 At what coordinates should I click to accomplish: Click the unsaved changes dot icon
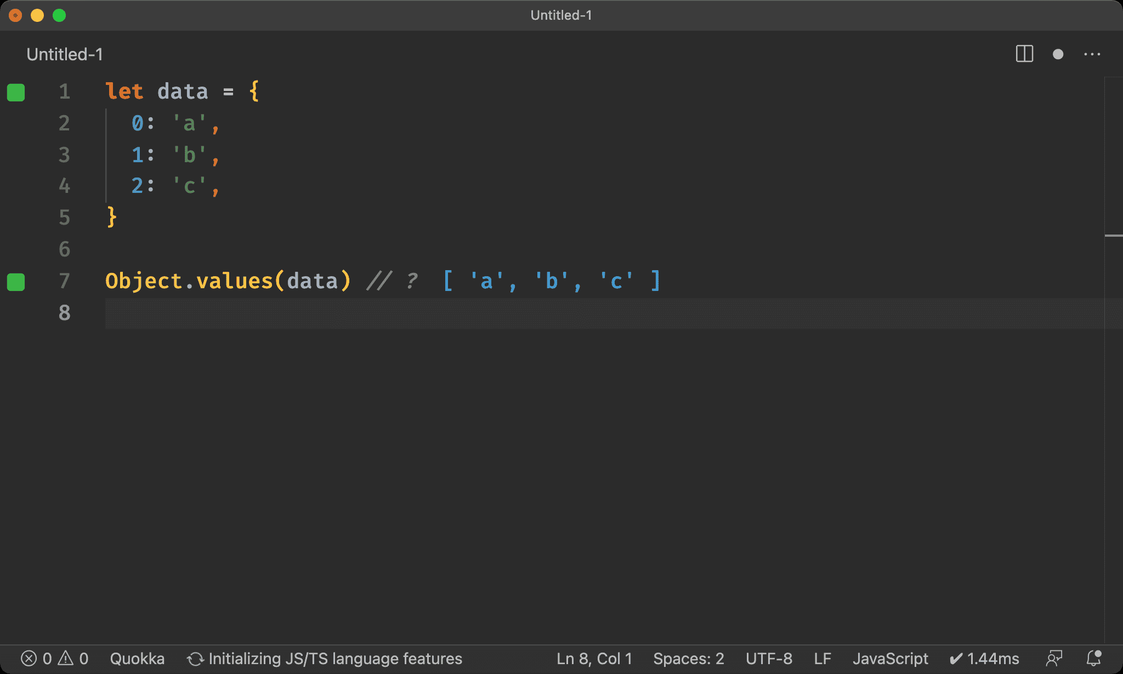tap(1058, 54)
